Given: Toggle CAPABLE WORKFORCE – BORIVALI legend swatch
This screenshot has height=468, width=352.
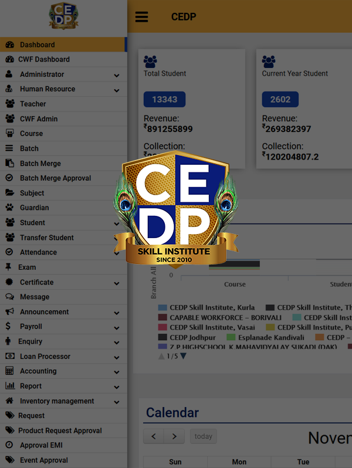Looking at the screenshot, I should click(163, 318).
